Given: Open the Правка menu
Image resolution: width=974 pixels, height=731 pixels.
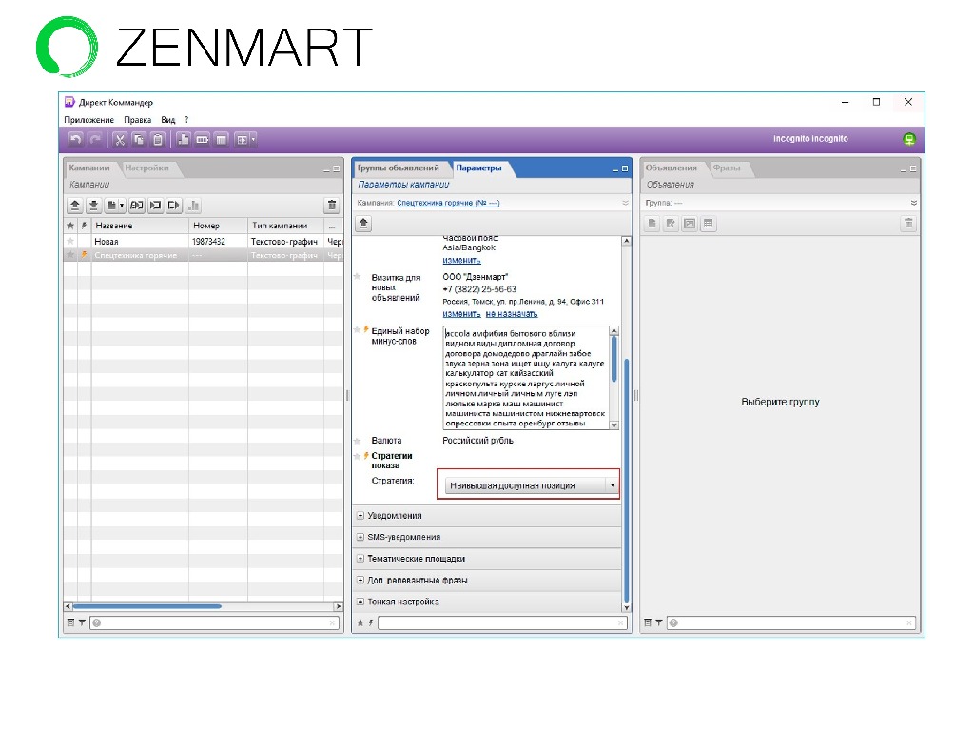Looking at the screenshot, I should (x=137, y=120).
